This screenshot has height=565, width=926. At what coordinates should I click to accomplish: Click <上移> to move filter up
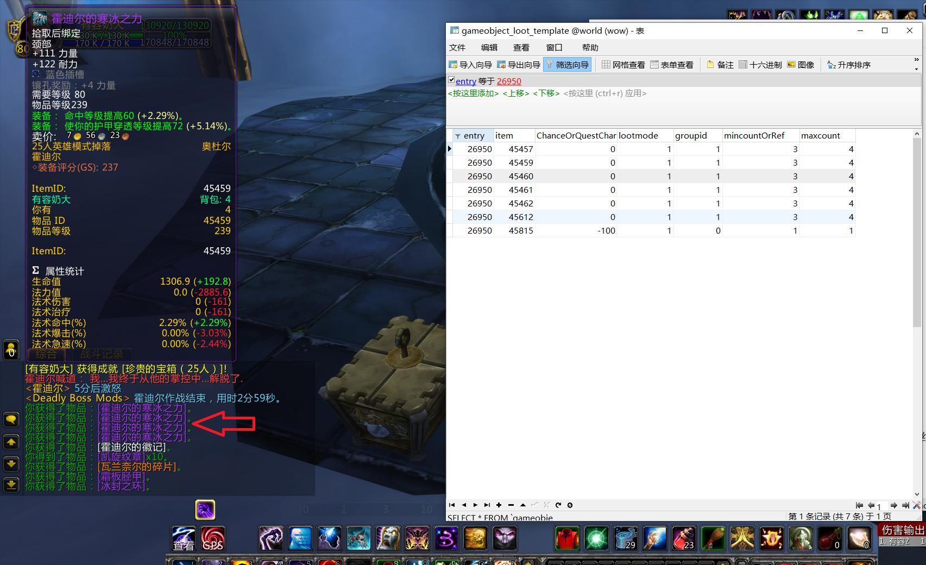pos(516,93)
